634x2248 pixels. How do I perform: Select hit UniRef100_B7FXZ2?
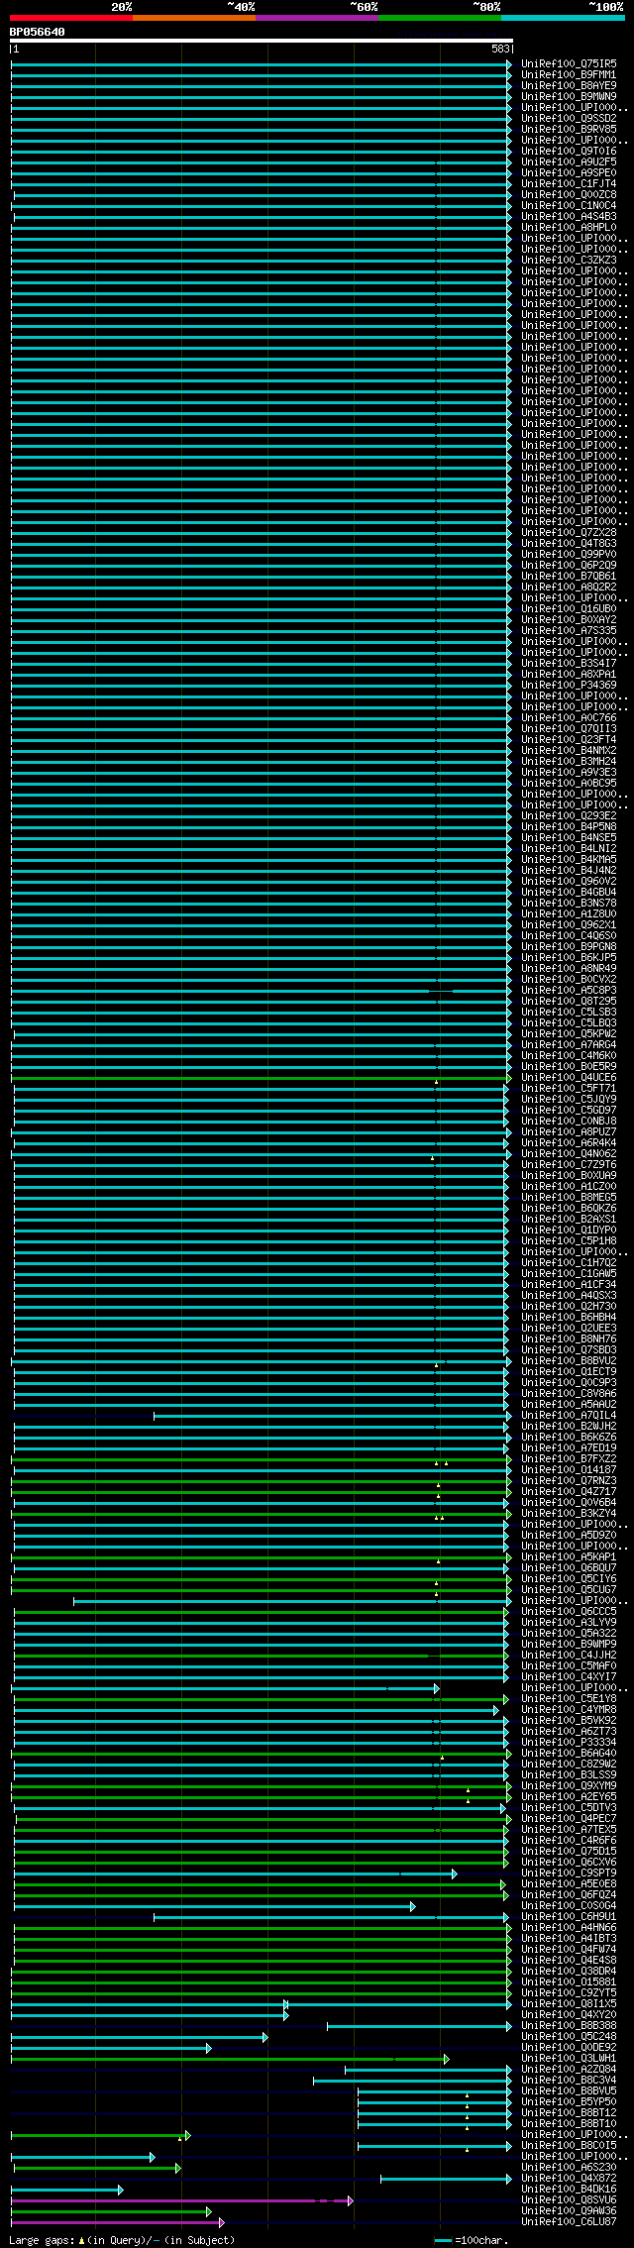569,1458
